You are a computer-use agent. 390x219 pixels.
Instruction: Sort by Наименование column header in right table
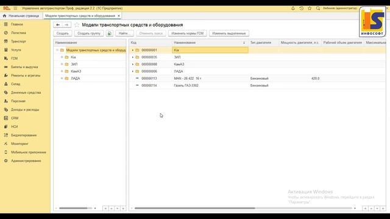coord(210,43)
